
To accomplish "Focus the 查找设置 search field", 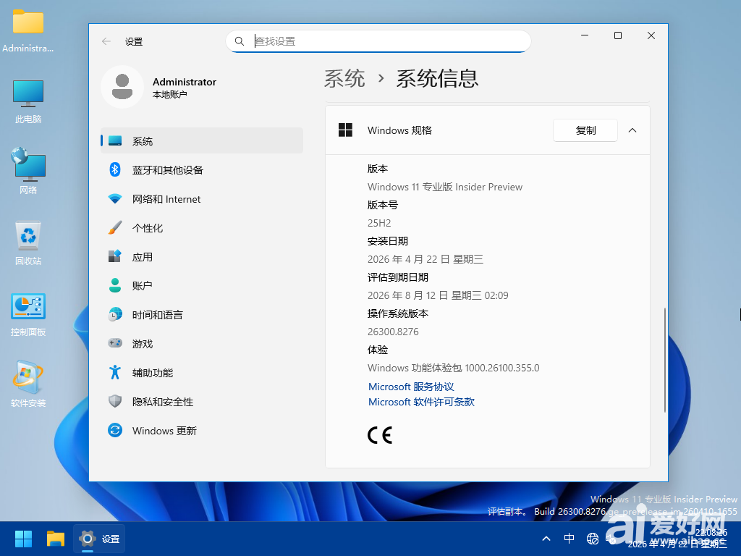I will click(x=378, y=41).
